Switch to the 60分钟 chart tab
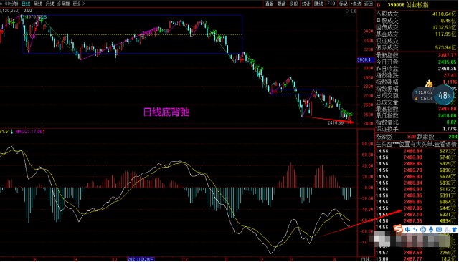This screenshot has width=459, height=262. coord(11,4)
